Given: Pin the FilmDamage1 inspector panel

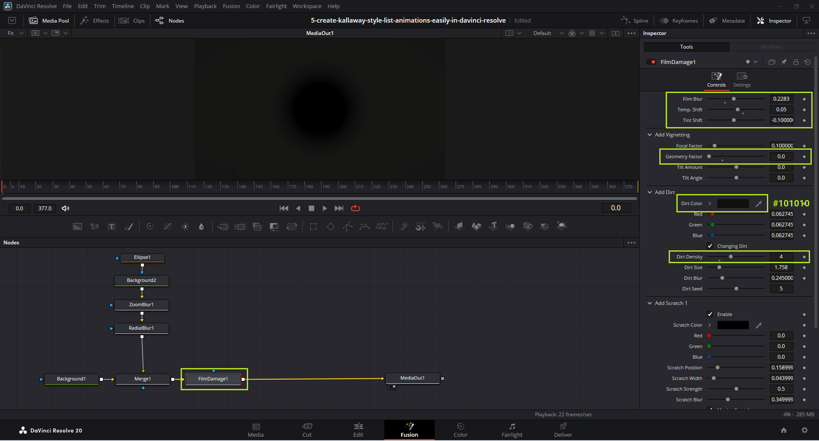Looking at the screenshot, I should click(784, 62).
